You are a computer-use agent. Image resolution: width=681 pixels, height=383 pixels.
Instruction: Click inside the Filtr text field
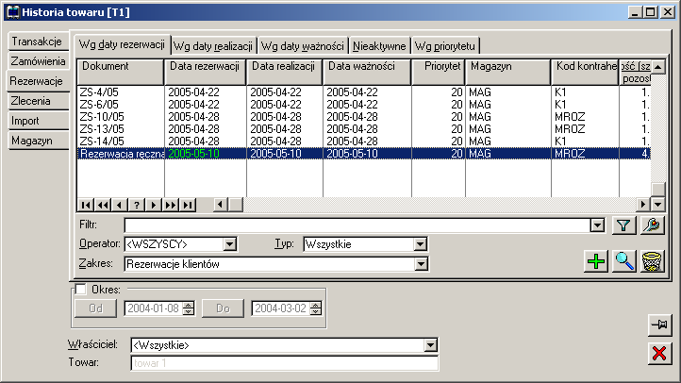[357, 225]
